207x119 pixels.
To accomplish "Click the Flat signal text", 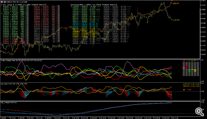I will pos(189,90).
